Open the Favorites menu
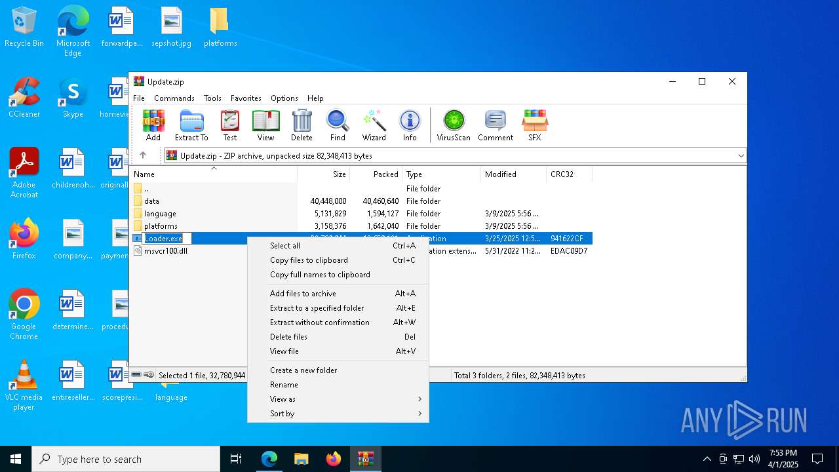This screenshot has width=839, height=472. click(x=246, y=98)
